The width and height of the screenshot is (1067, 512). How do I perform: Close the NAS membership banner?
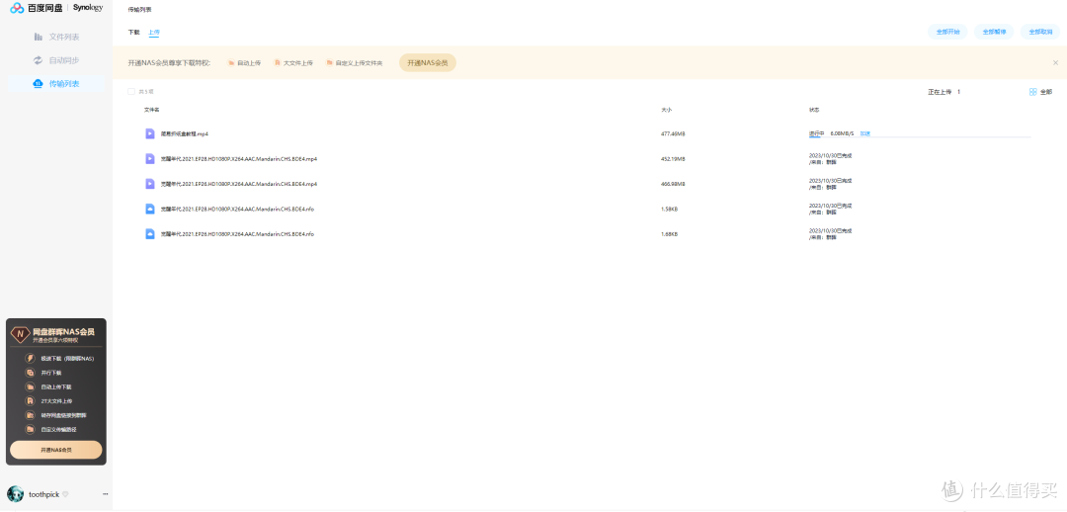1055,62
